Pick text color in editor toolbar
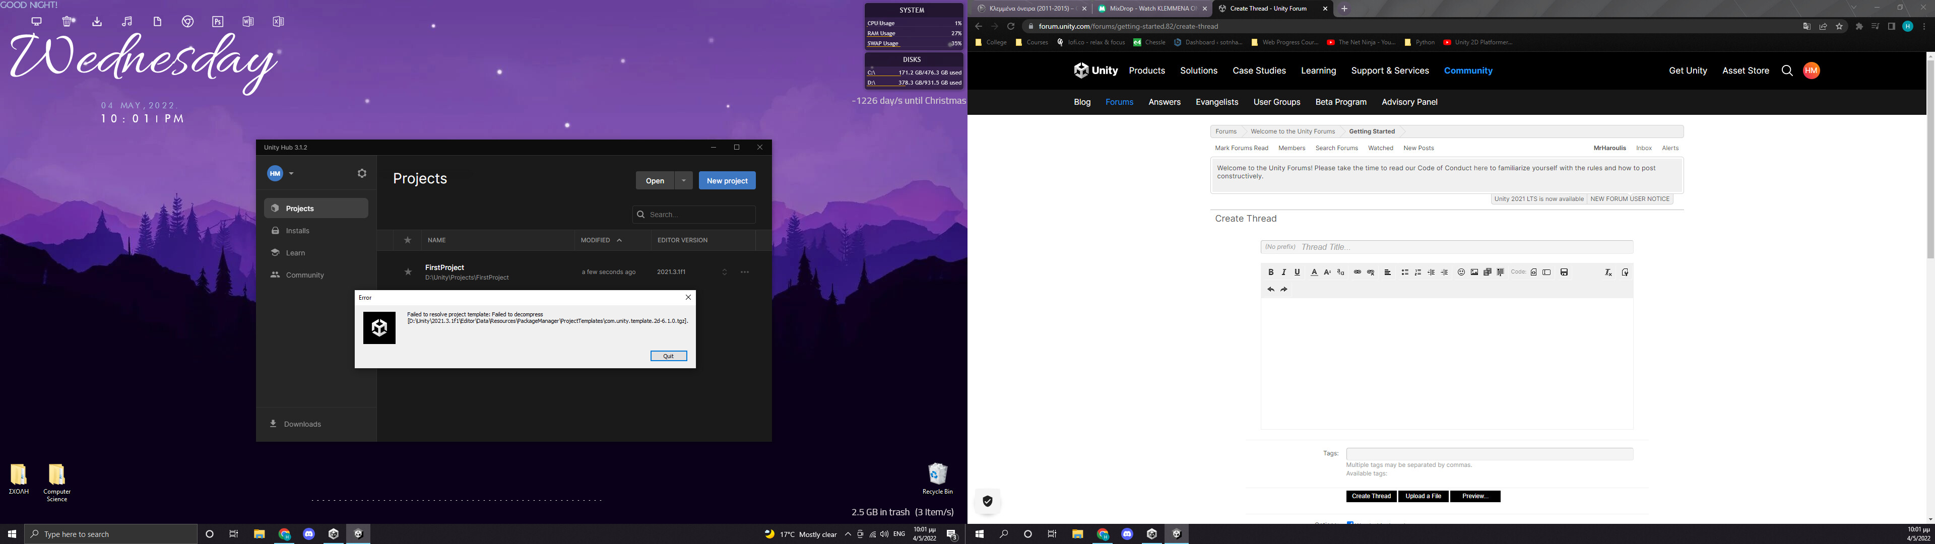Screen dimensions: 1935x544 tap(1314, 272)
